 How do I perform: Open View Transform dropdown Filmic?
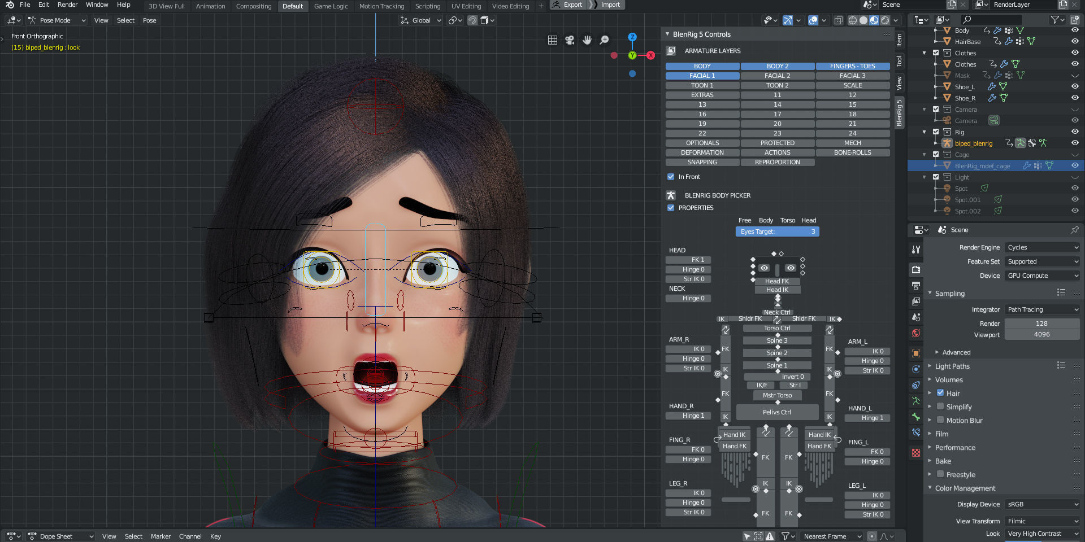coord(1043,521)
